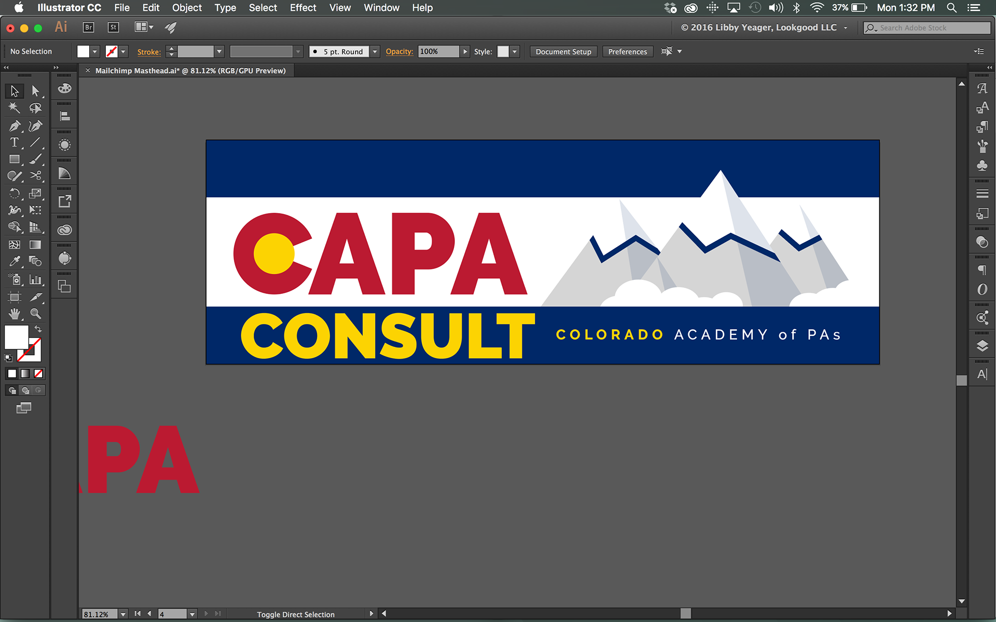The height and width of the screenshot is (622, 996).
Task: Select the Scissors tool
Action: click(x=35, y=176)
